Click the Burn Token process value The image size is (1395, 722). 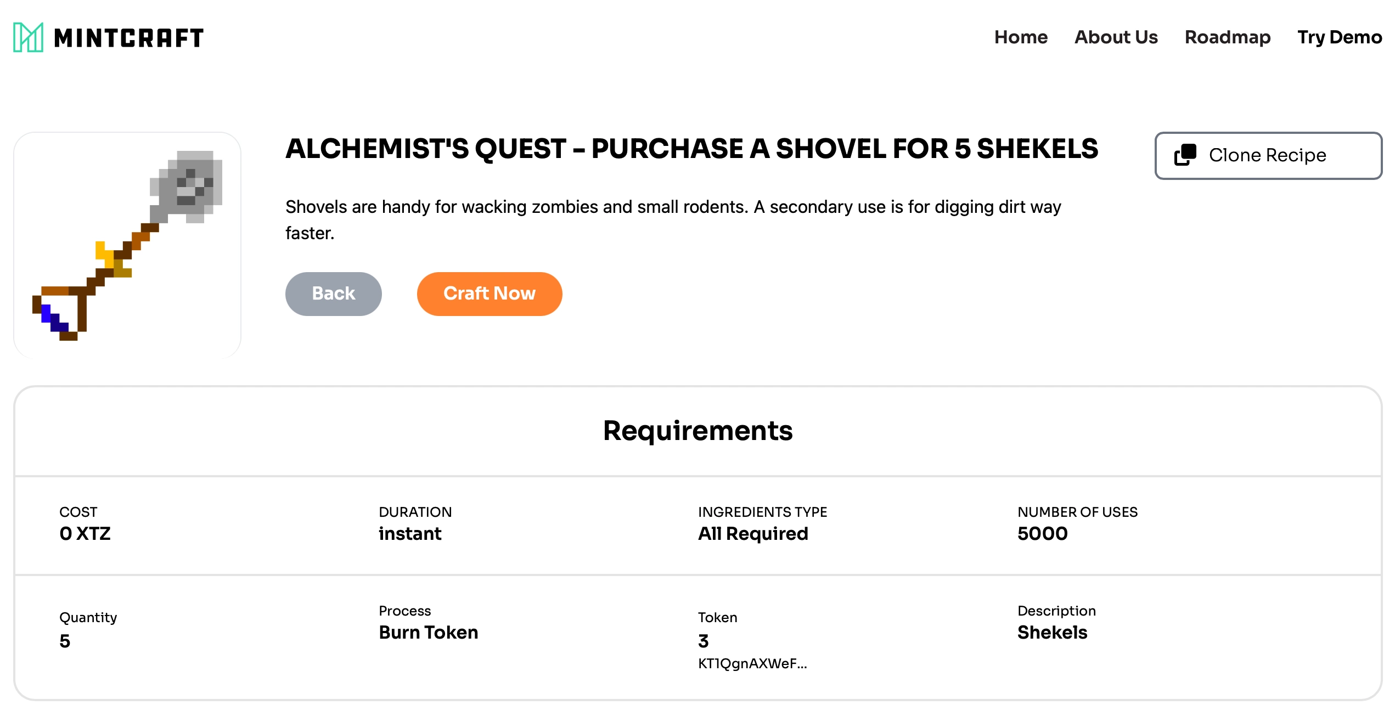click(428, 632)
